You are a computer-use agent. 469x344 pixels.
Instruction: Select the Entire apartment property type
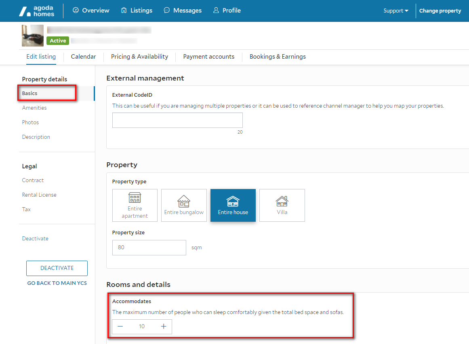tap(135, 205)
